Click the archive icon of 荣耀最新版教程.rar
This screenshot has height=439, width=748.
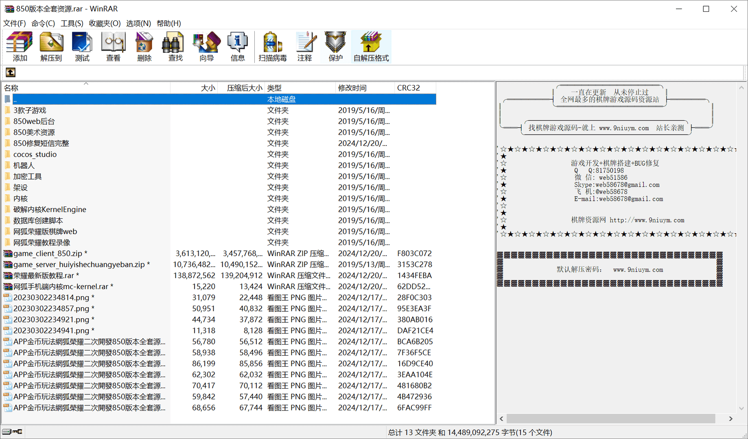click(x=8, y=275)
